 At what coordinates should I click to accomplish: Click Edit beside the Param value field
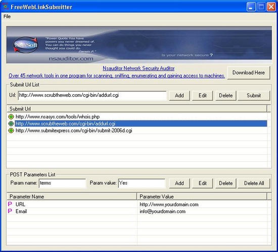point(203,183)
